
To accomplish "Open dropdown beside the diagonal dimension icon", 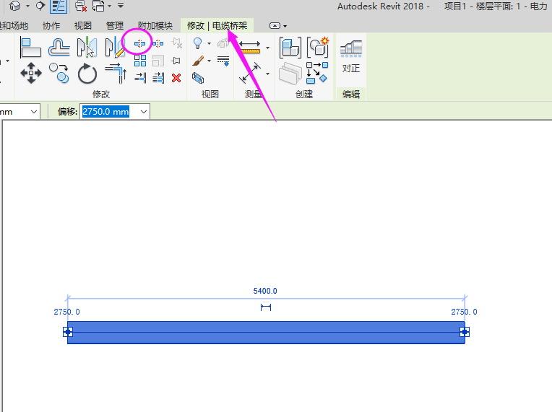I will pyautogui.click(x=267, y=74).
